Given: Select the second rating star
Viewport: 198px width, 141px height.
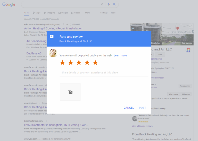Looking at the screenshot, I should (x=71, y=62).
